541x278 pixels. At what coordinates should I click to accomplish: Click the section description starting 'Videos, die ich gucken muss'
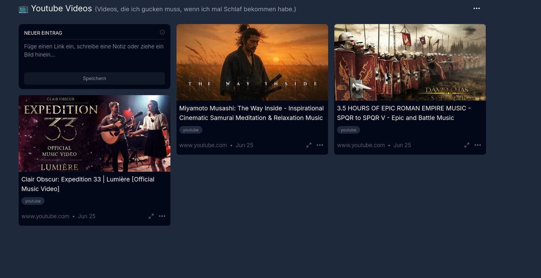(196, 9)
